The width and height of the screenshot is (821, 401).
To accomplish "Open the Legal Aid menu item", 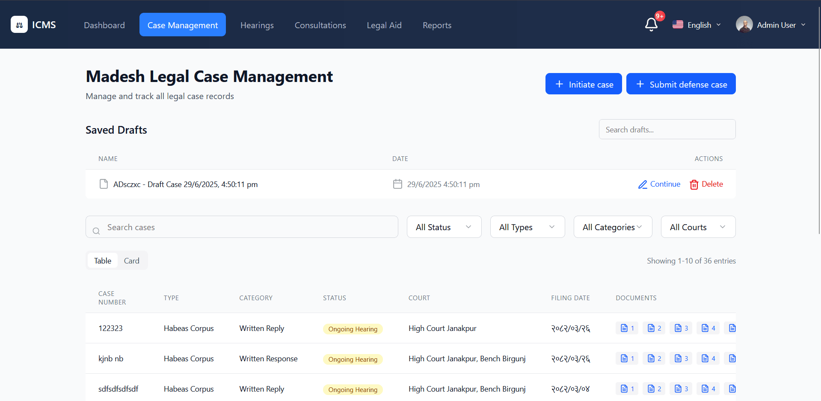I will [384, 25].
